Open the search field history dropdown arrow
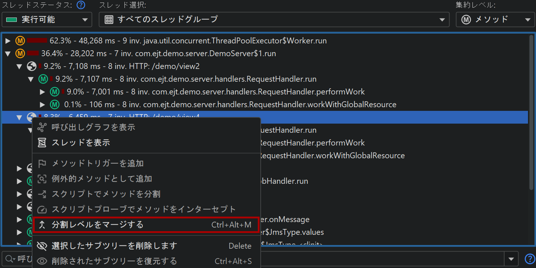 511,259
